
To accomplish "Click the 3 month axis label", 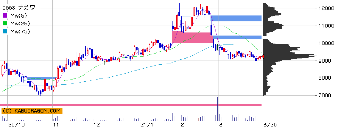I will coord(221,125).
